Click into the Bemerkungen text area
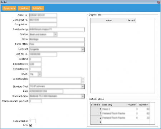Viewport: 161px width, 129px height. point(55,80)
